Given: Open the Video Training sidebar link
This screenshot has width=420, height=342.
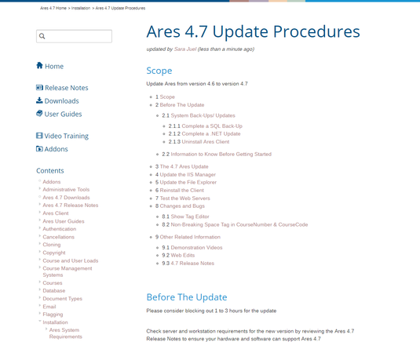Looking at the screenshot, I should pyautogui.click(x=67, y=136).
